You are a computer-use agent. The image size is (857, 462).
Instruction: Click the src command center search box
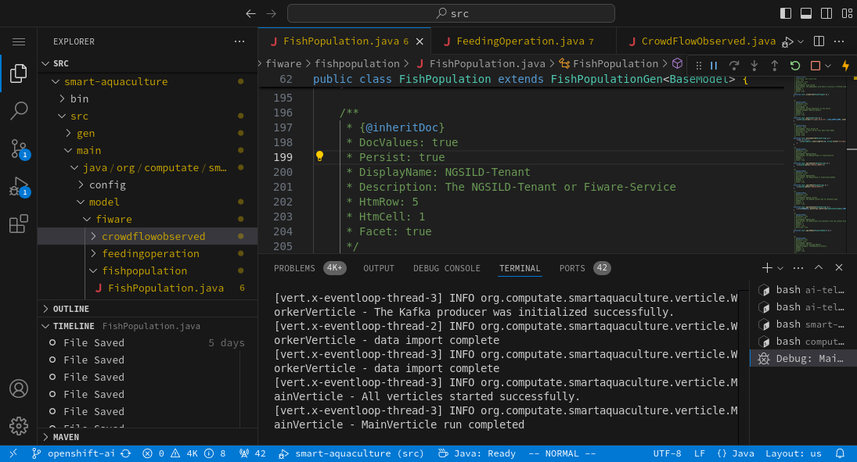[x=451, y=13]
